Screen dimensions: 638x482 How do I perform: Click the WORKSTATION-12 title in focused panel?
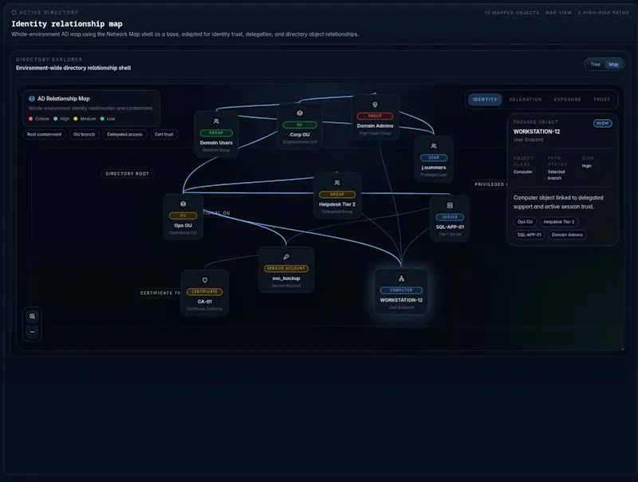536,132
